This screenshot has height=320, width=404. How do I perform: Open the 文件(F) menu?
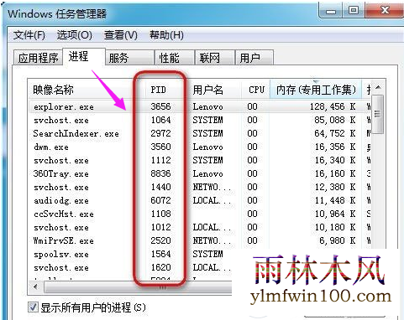(x=29, y=35)
